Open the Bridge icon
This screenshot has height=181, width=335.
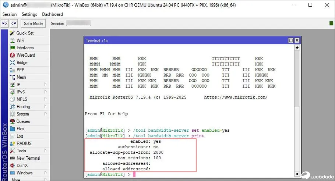point(12,63)
